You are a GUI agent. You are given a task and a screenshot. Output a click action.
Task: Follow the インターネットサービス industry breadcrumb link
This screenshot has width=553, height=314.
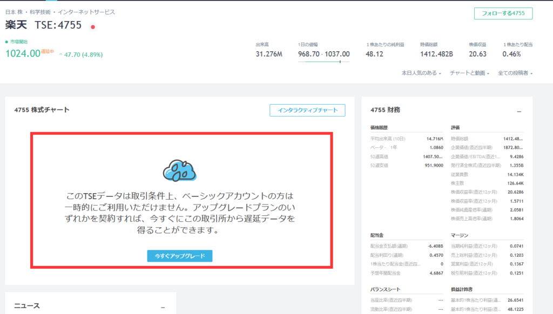86,12
